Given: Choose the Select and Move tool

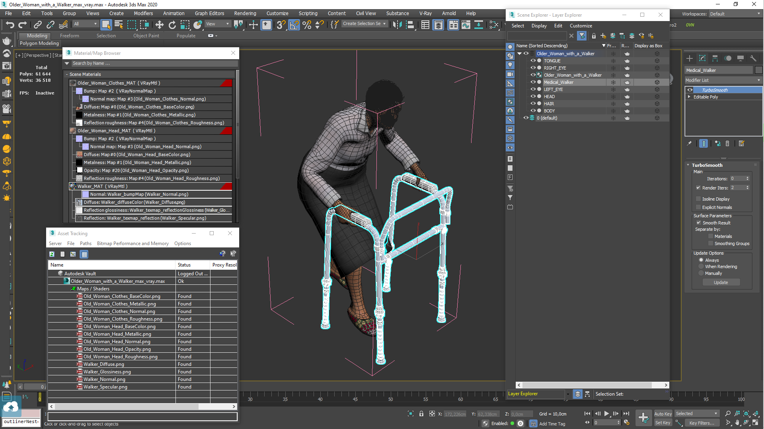Looking at the screenshot, I should click(159, 25).
